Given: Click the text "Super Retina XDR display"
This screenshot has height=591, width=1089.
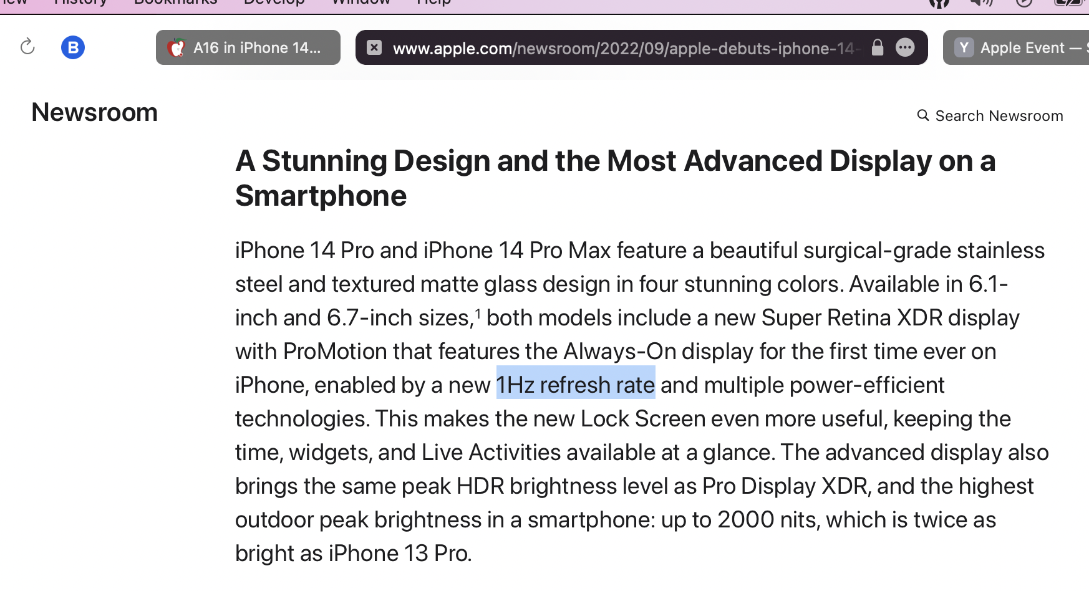Looking at the screenshot, I should (x=890, y=318).
